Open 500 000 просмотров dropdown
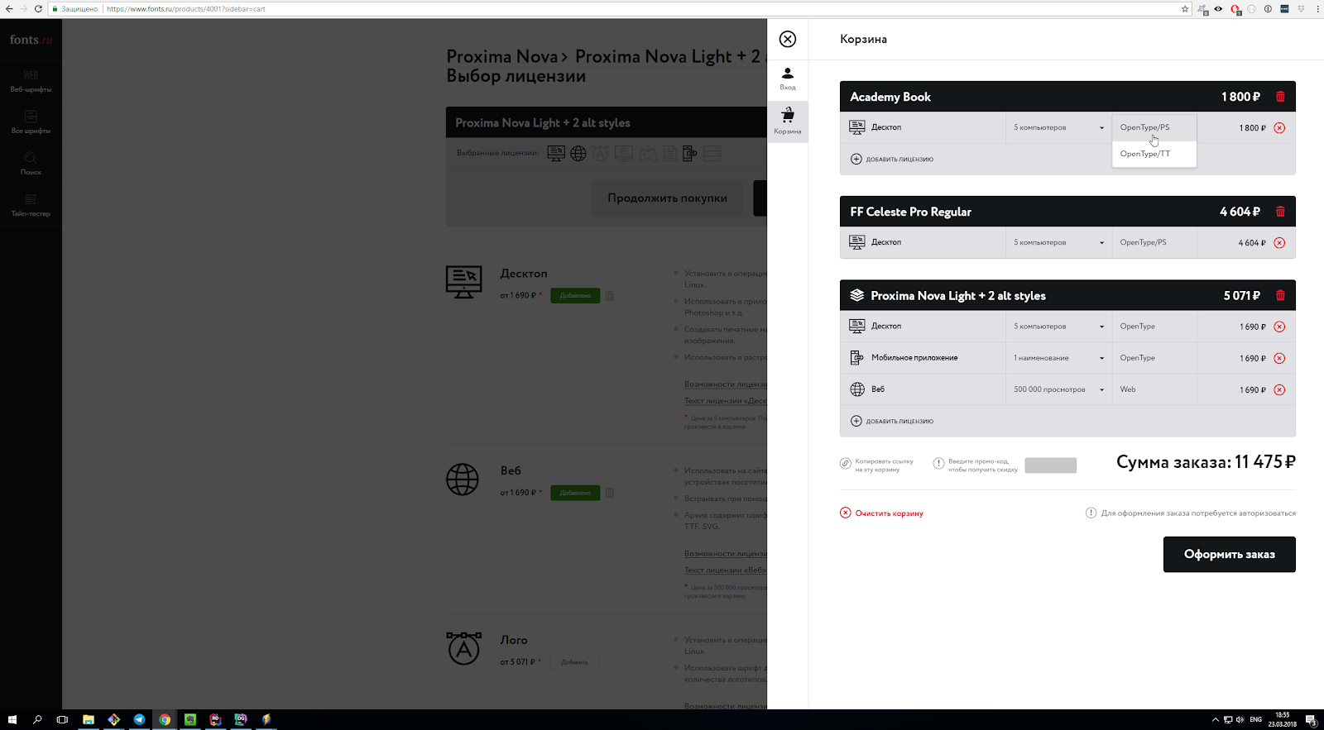 click(1058, 389)
